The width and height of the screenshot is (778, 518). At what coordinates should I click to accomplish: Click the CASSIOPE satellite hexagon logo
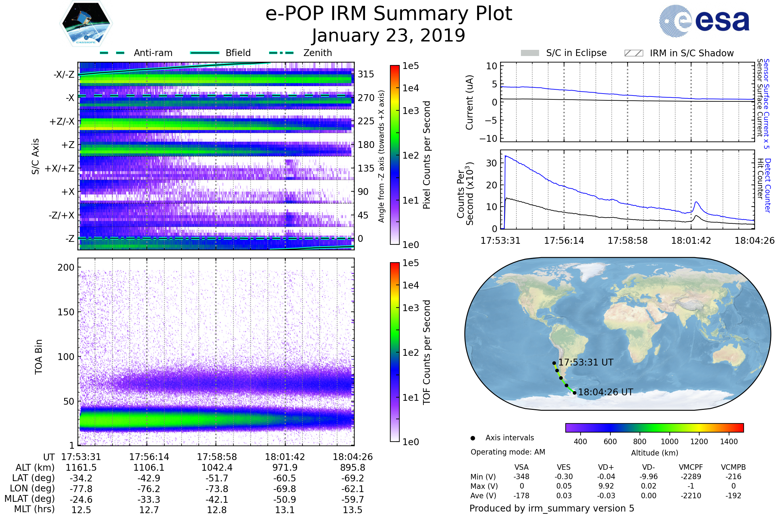tap(86, 24)
